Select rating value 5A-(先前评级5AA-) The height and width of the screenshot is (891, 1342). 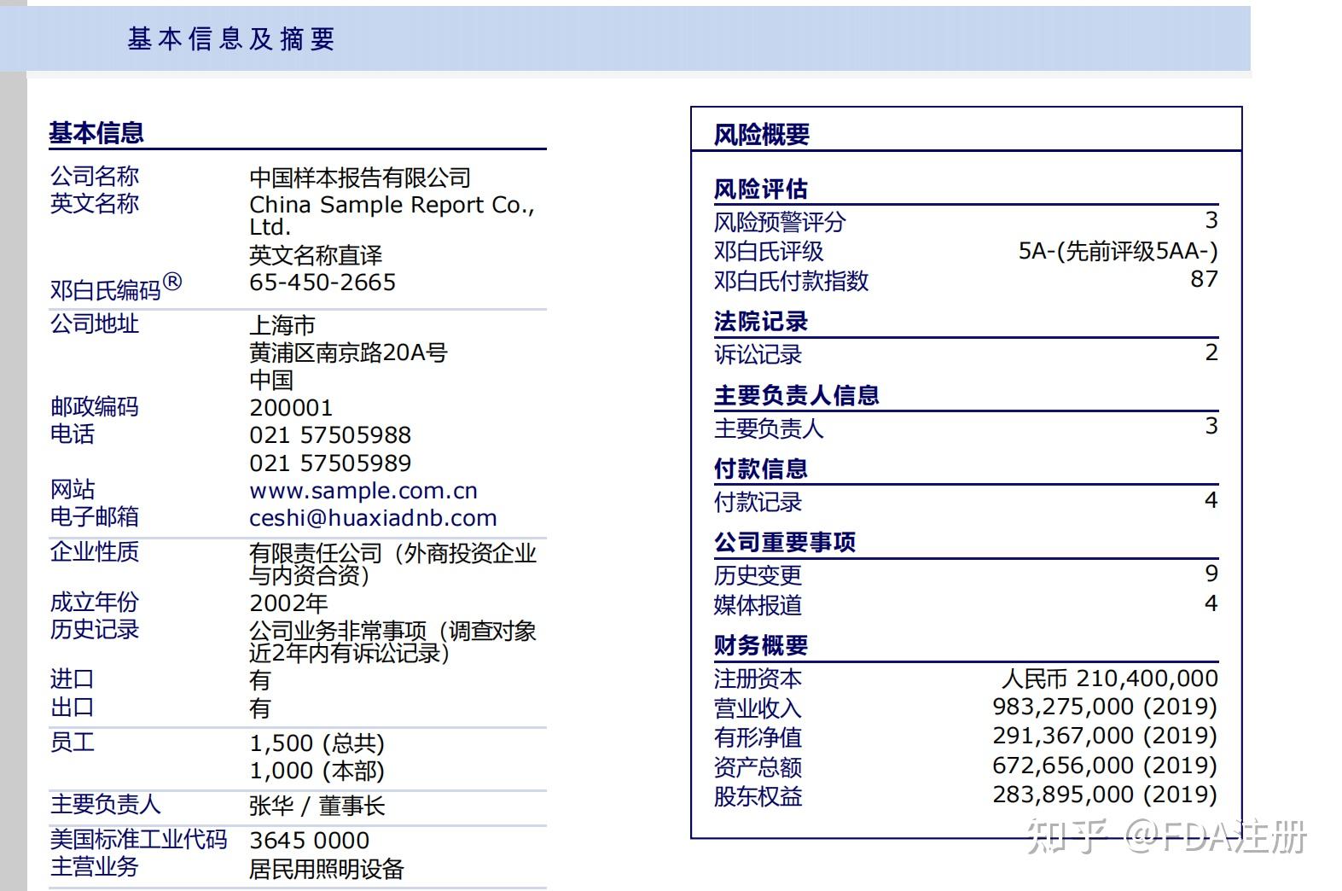pyautogui.click(x=1118, y=251)
